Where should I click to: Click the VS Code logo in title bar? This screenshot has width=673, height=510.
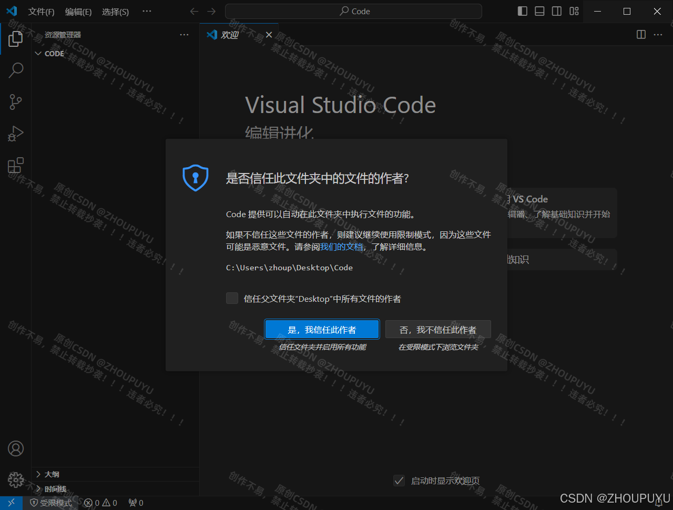[12, 11]
